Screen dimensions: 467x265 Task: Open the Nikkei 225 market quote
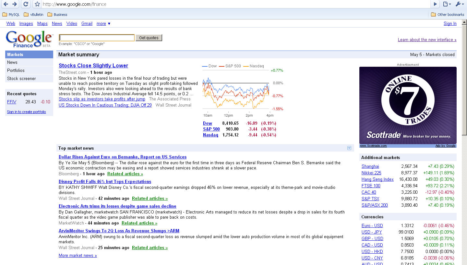click(x=371, y=173)
